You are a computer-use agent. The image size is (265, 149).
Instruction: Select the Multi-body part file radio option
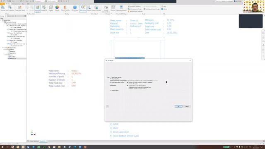(111, 77)
